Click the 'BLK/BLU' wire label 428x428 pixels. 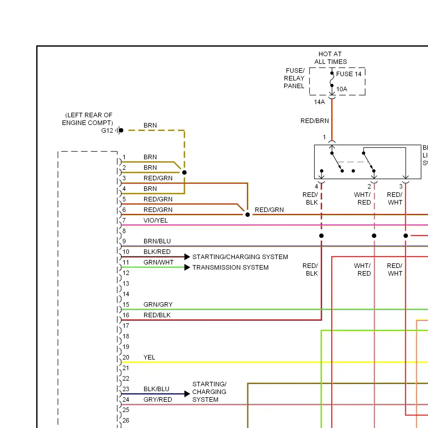(x=156, y=389)
